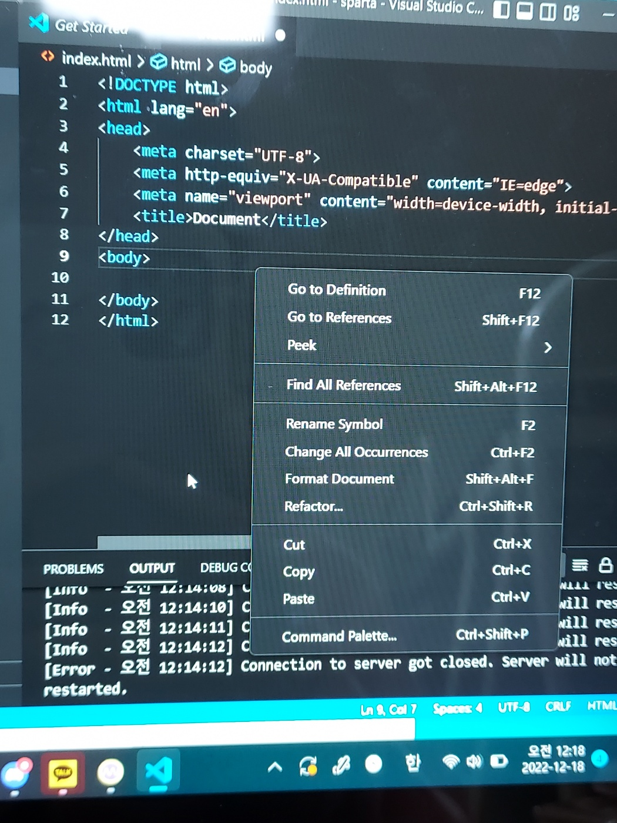This screenshot has height=823, width=617.
Task: Expand the Peek submenu
Action: click(x=411, y=346)
